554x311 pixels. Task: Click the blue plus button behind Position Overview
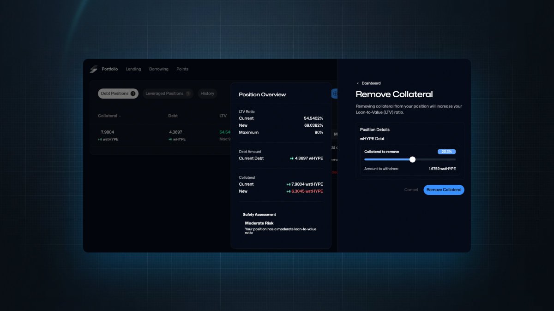[x=335, y=94]
